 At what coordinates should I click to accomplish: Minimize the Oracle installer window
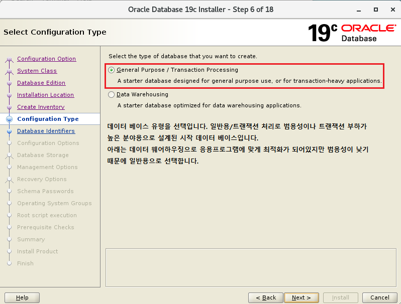coord(359,10)
